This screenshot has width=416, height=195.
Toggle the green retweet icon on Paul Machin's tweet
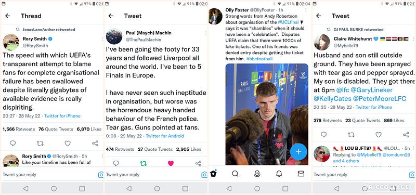point(144,163)
